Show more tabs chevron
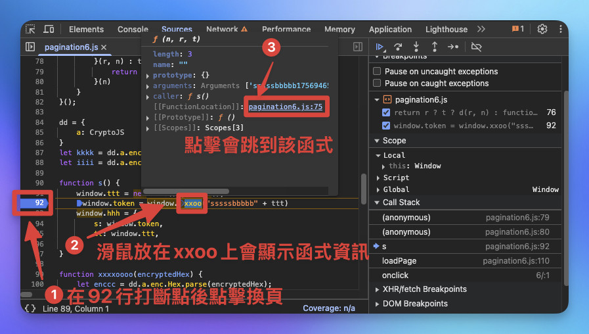 click(481, 29)
